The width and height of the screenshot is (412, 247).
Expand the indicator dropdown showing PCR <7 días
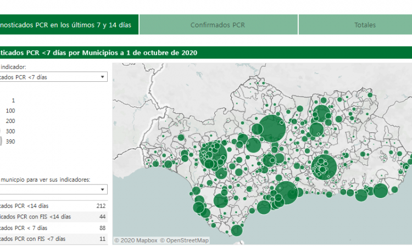point(52,77)
